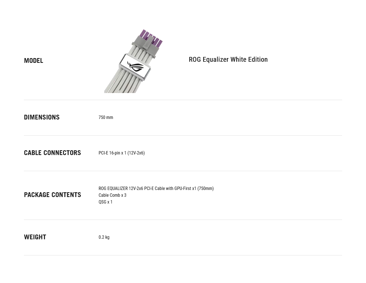Click the QSG x 1 entry
The image size is (366, 283).
(105, 202)
